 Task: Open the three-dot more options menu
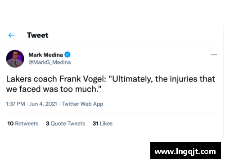point(214,54)
